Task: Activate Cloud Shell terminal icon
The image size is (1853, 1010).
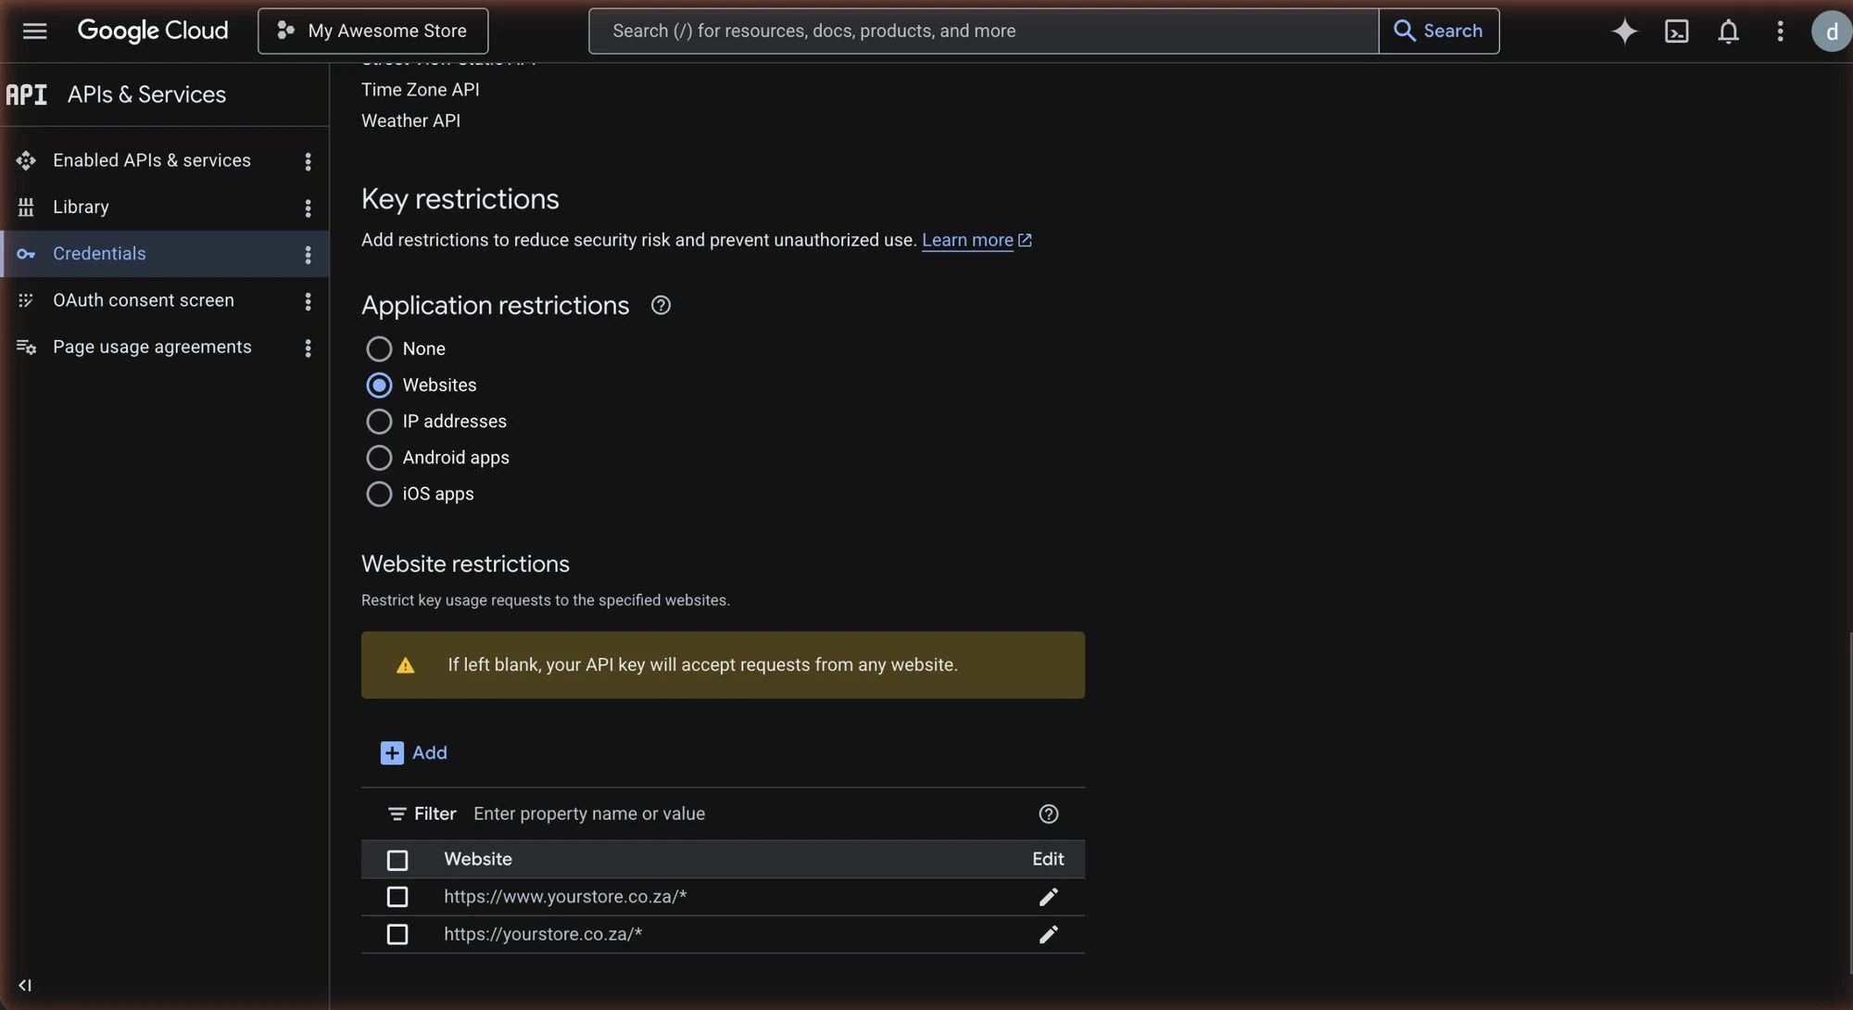Action: 1676,31
